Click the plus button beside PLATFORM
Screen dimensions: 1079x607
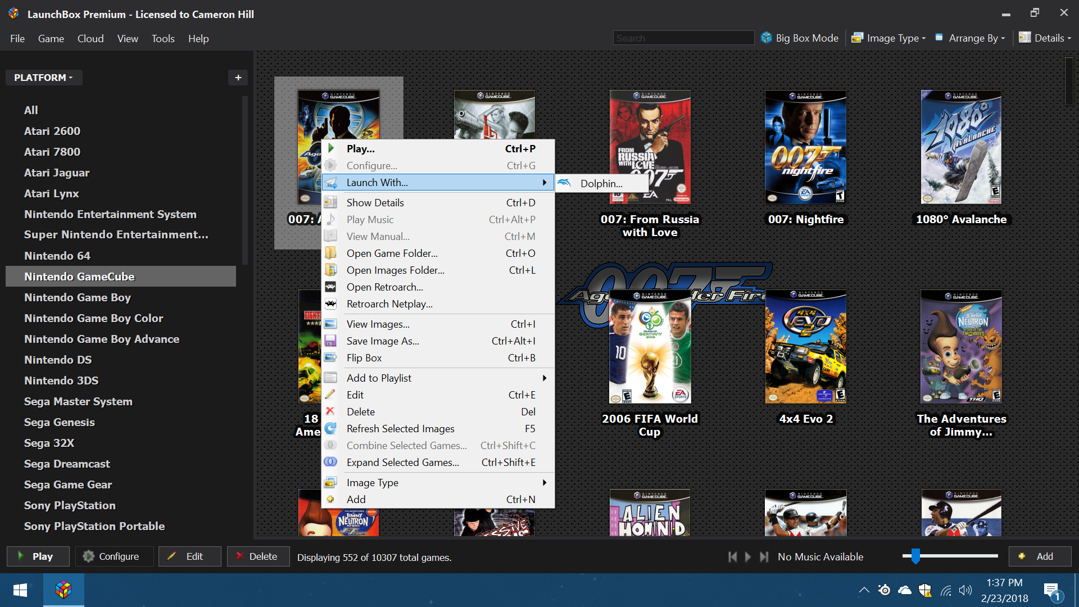(x=238, y=78)
